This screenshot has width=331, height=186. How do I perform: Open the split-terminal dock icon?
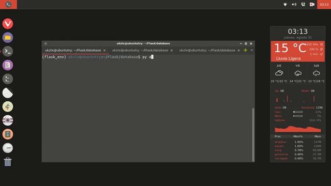click(x=8, y=79)
